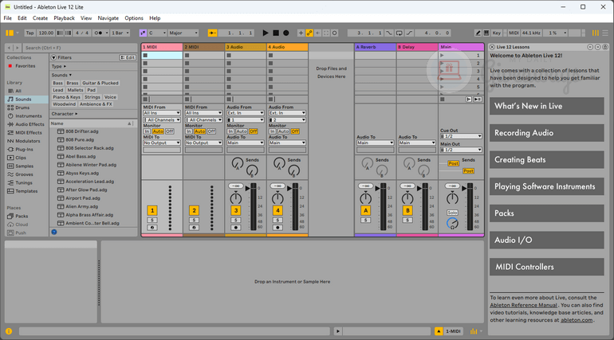Screen dimensions: 614x340
Task: Click the Bass filter tag
Action: [x=57, y=83]
